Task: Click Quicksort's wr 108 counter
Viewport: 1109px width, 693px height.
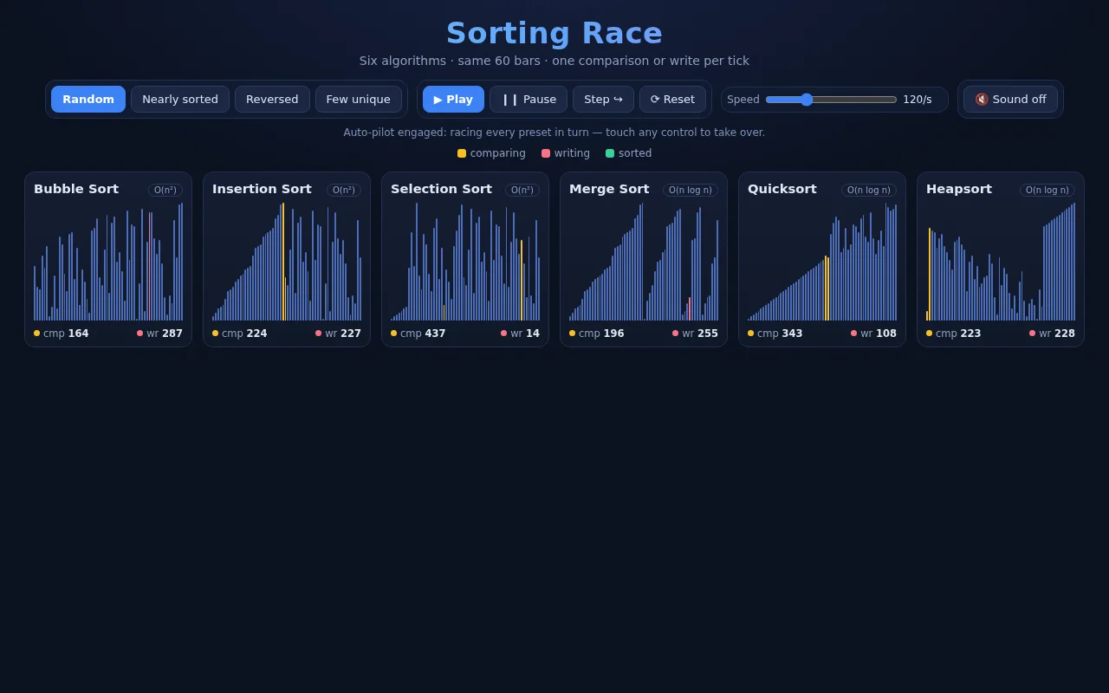Action: [874, 334]
